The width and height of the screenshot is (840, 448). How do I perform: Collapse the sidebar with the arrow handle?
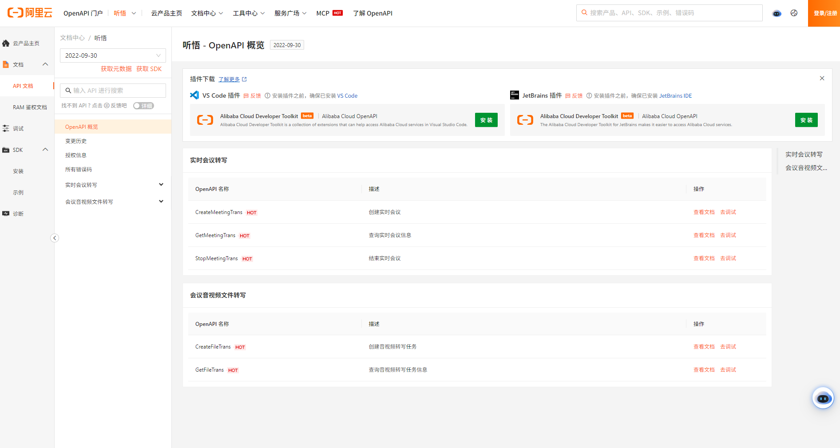click(x=55, y=238)
